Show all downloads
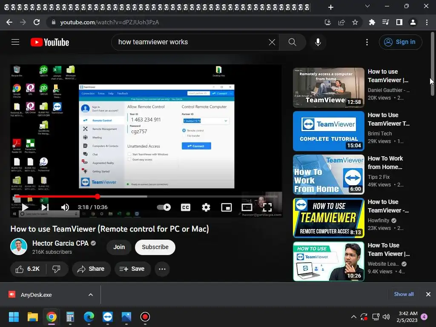This screenshot has height=327, width=436. pyautogui.click(x=404, y=294)
